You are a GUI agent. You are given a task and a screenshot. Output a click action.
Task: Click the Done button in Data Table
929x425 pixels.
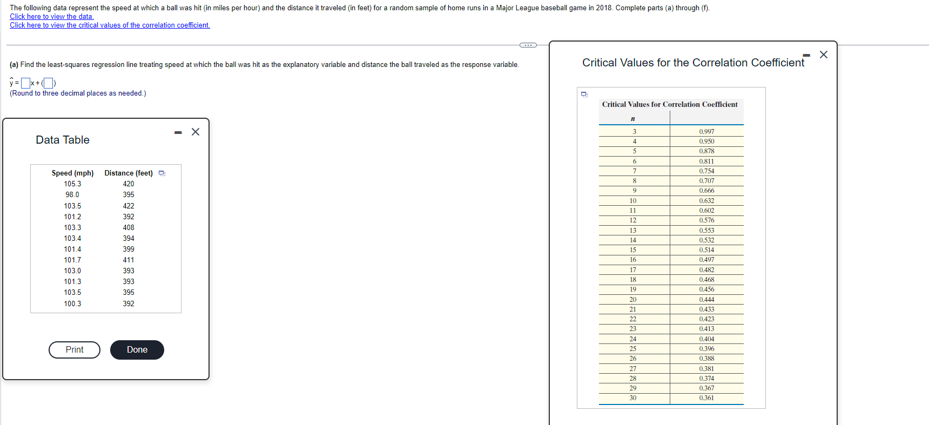tap(137, 350)
